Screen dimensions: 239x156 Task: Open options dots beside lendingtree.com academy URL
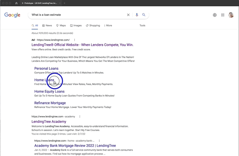80,116
